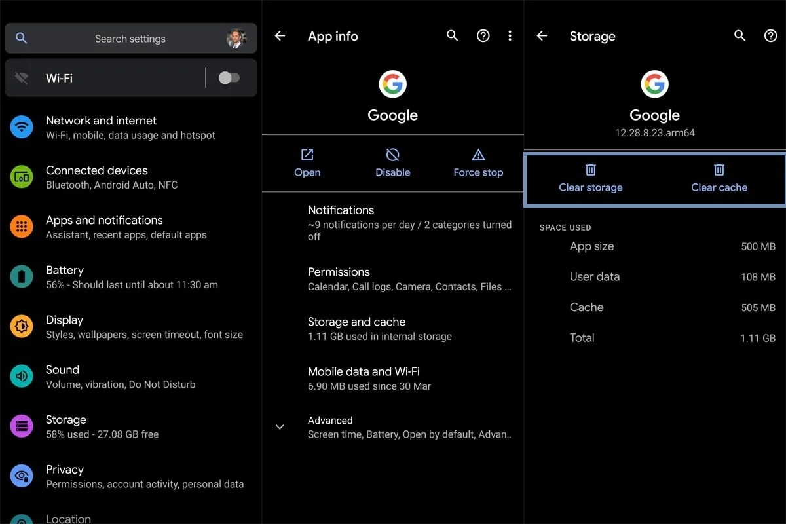The width and height of the screenshot is (786, 524).
Task: Click the Search settings input field
Action: point(131,38)
